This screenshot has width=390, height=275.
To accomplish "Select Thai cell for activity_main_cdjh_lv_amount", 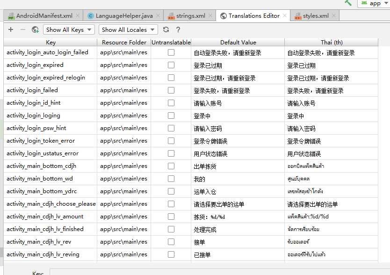I will [331, 217].
